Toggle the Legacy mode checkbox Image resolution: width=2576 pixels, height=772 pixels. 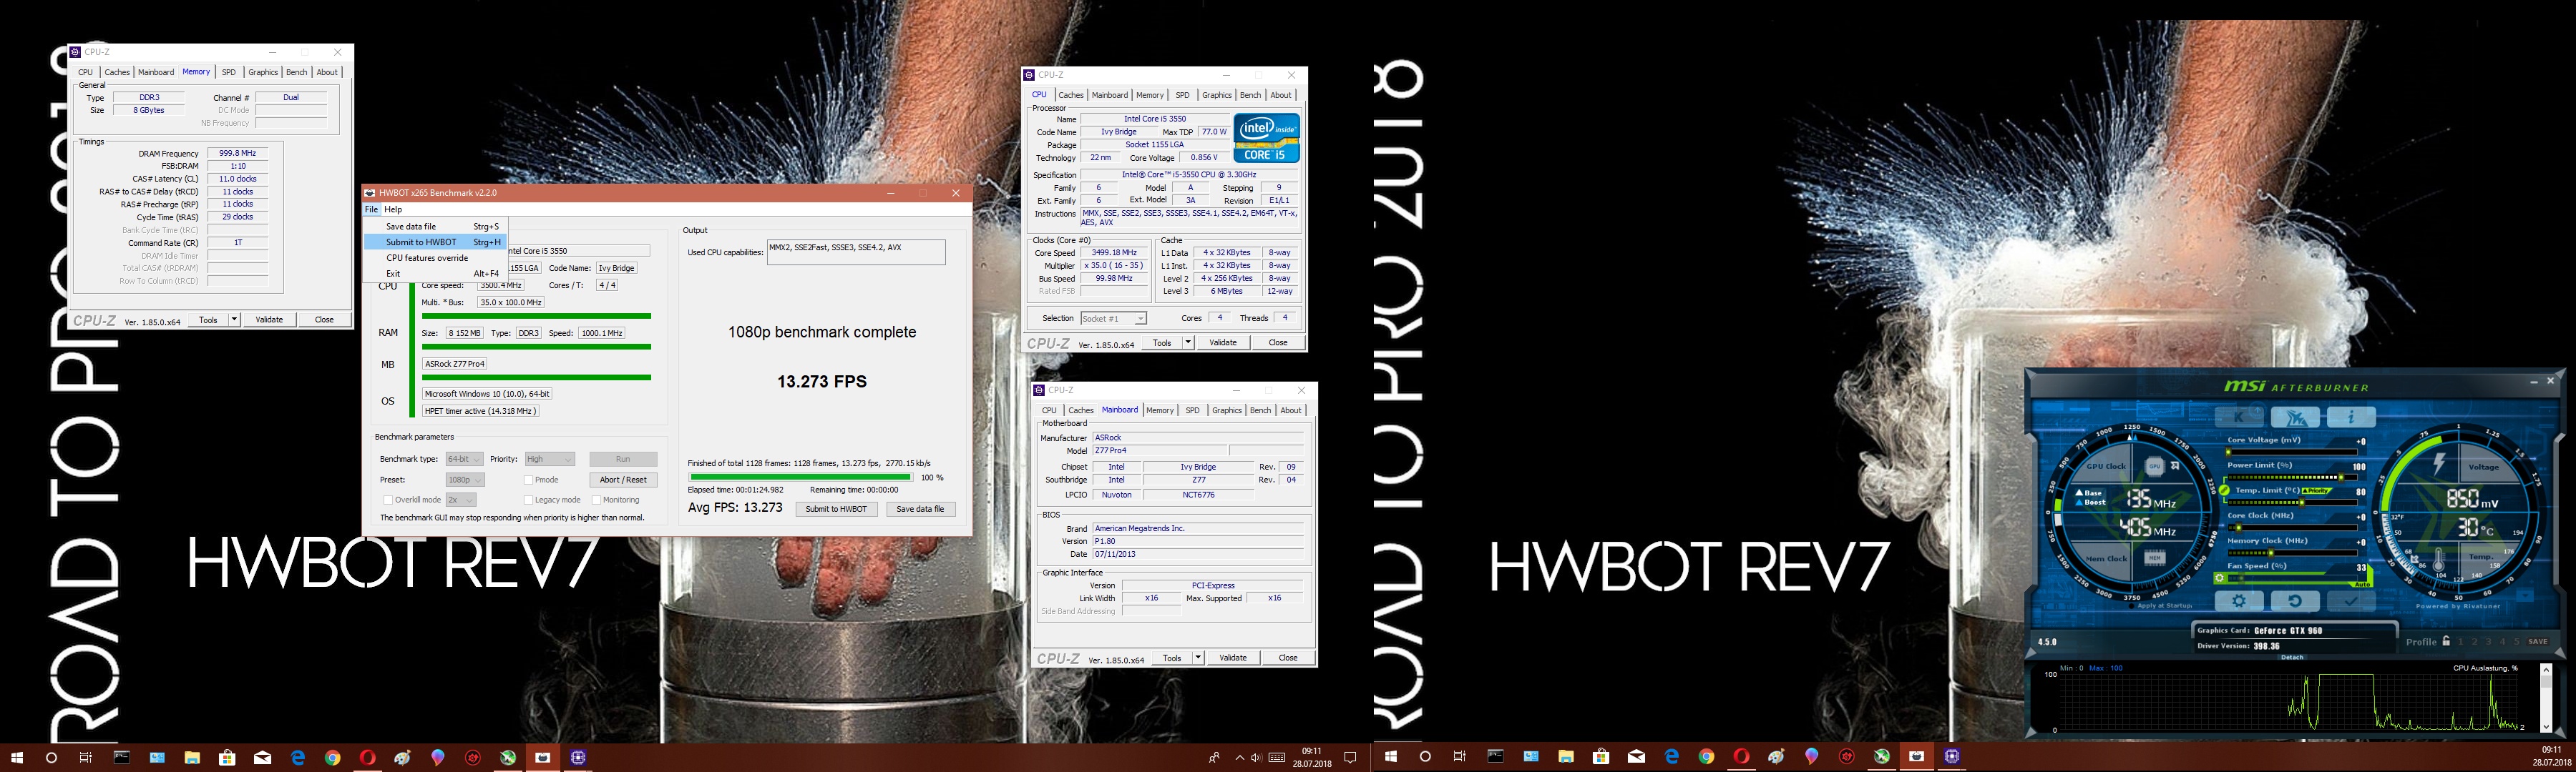pyautogui.click(x=528, y=500)
